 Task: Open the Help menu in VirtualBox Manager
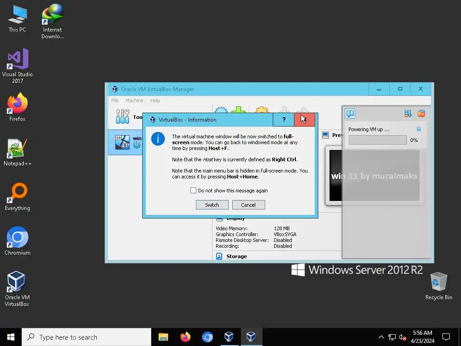155,100
